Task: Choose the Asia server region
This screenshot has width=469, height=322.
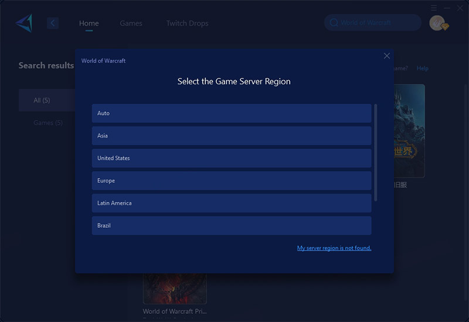Action: (232, 136)
